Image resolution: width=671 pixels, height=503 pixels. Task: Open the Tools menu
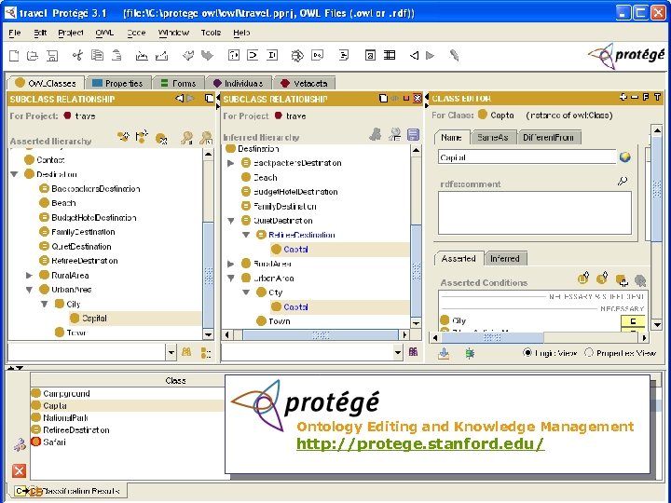[x=211, y=33]
